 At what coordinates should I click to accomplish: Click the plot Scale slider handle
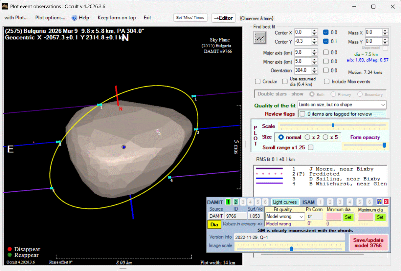point(333,125)
